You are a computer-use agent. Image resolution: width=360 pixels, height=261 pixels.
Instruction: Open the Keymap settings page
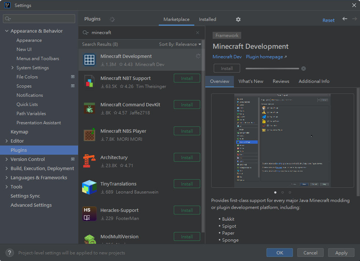19,132
